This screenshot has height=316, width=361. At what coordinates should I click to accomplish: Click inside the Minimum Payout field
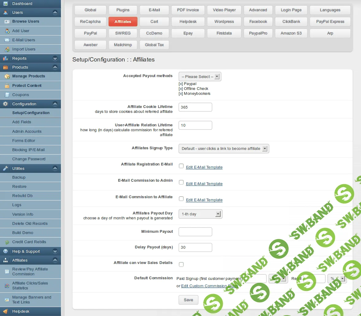pyautogui.click(x=195, y=232)
